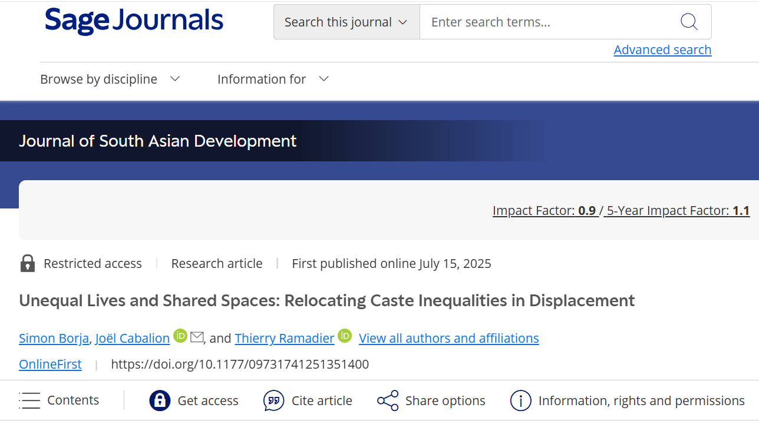Click the Cite article quote icon

pos(273,400)
